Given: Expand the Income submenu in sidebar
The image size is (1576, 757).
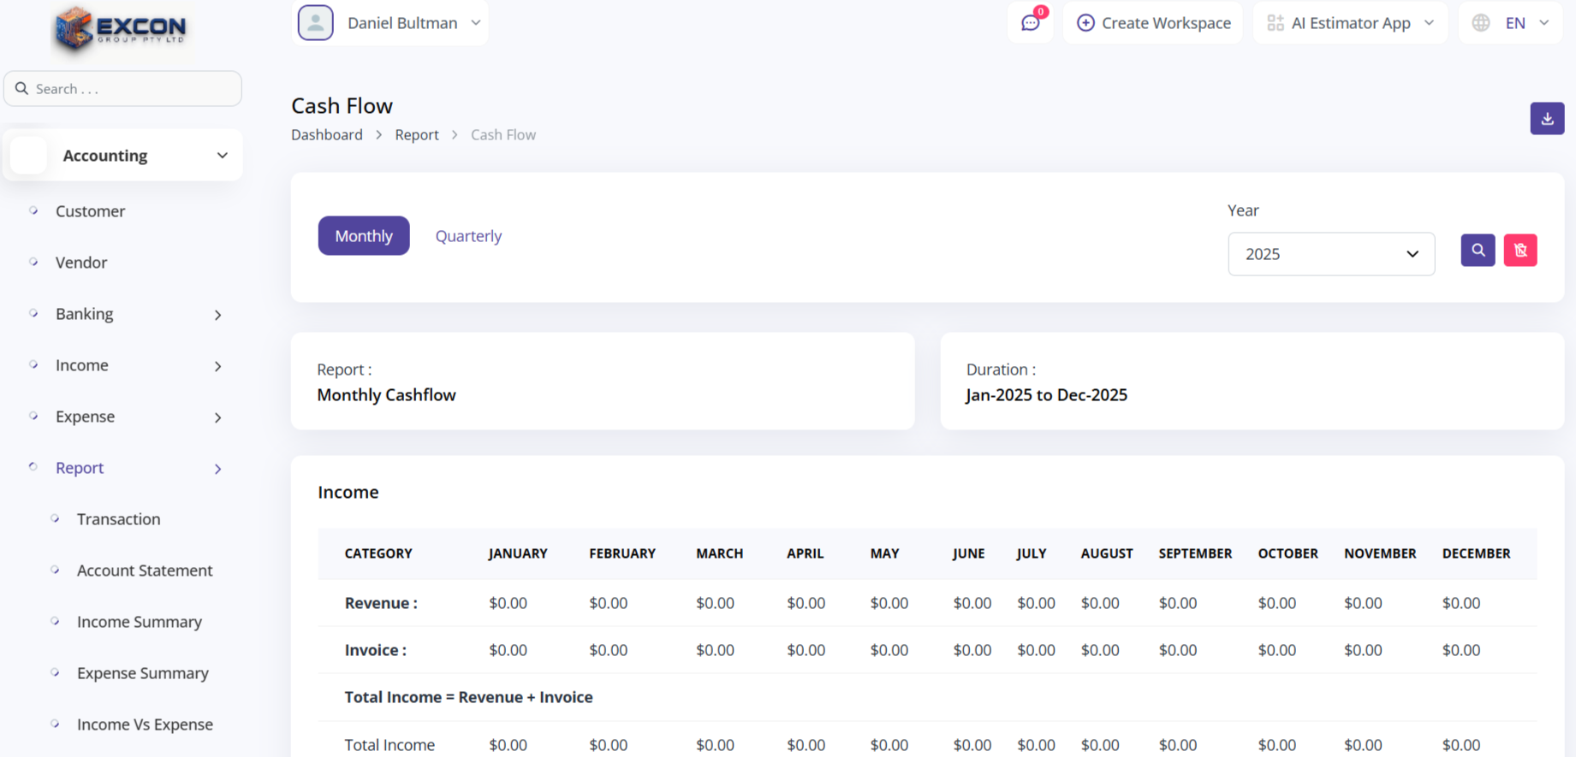Looking at the screenshot, I should [x=217, y=366].
